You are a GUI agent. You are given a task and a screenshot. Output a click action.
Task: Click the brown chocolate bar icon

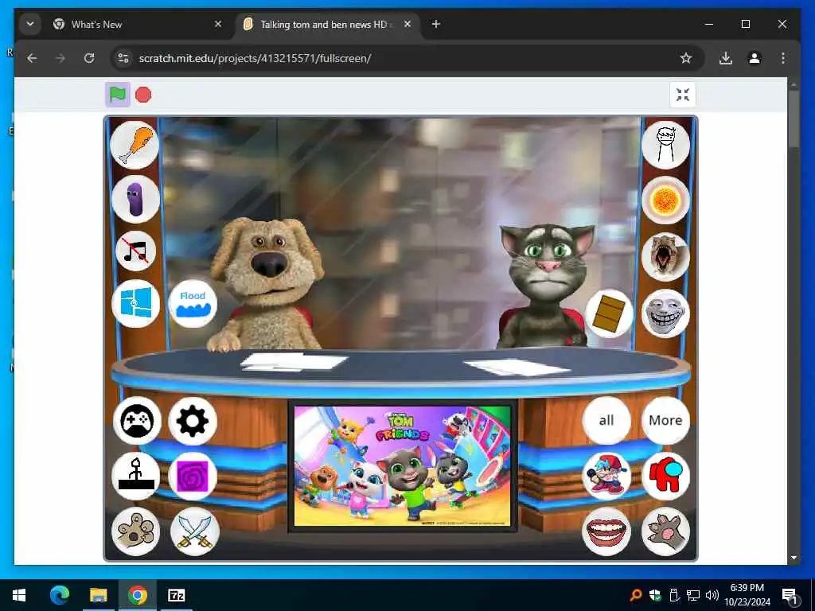pos(609,313)
